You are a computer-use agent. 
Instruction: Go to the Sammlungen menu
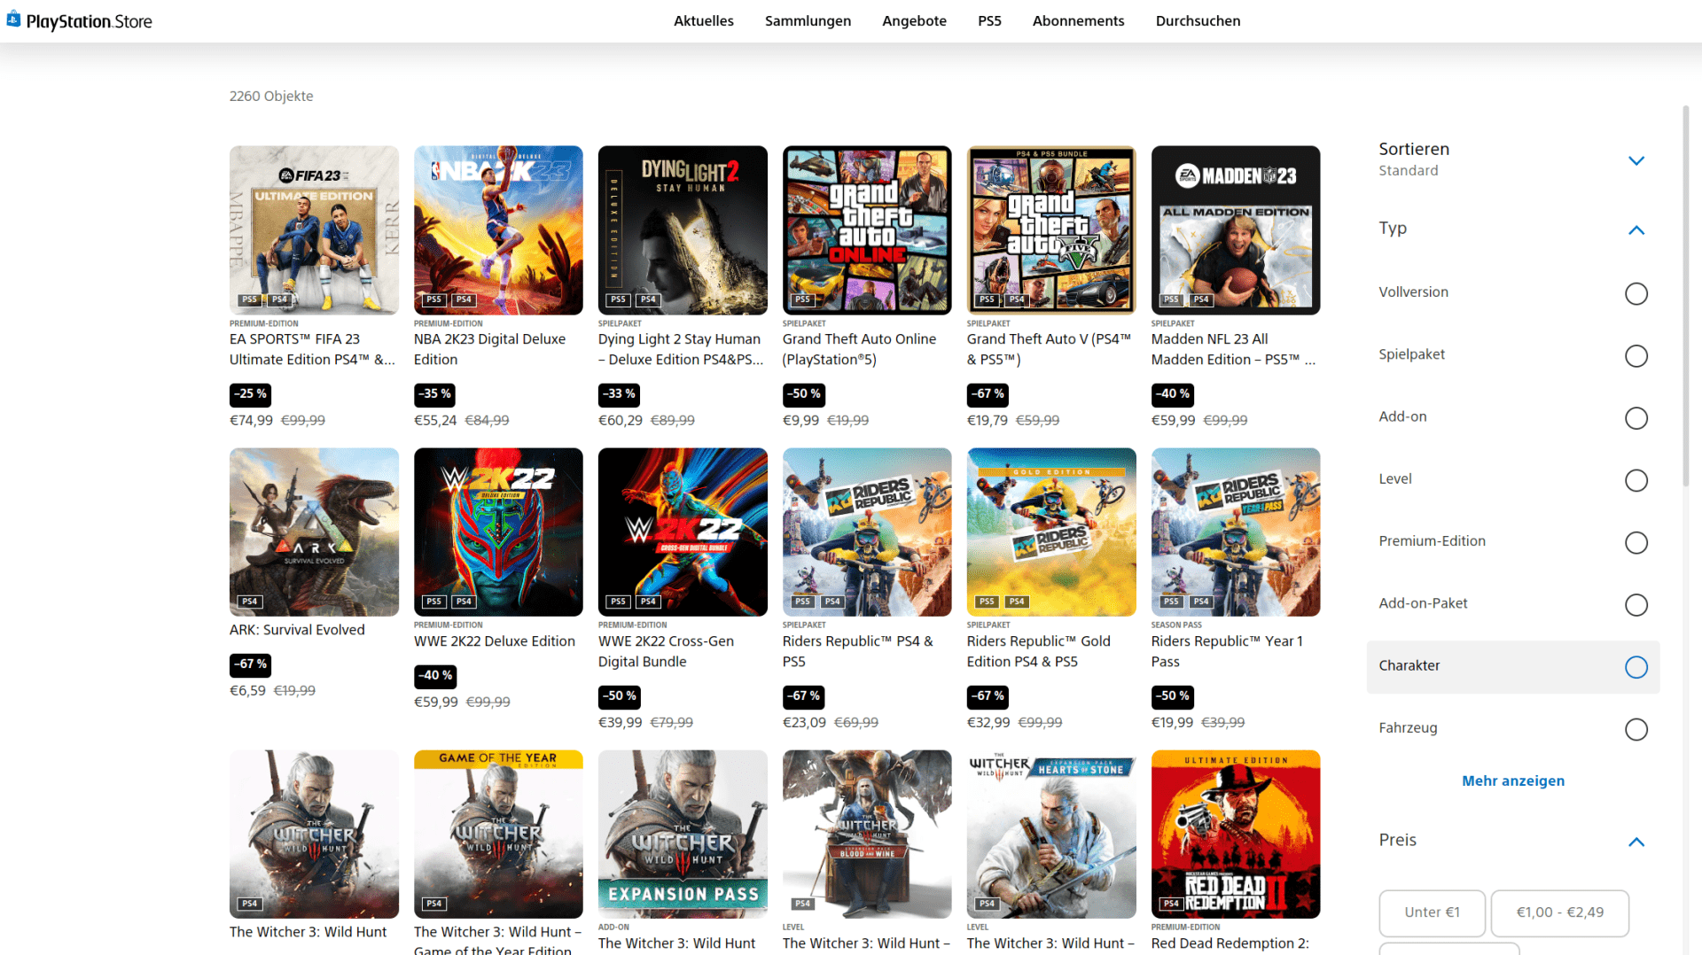(x=808, y=21)
